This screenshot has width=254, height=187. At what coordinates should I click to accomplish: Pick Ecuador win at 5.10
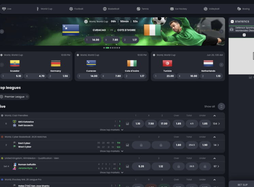(12, 76)
